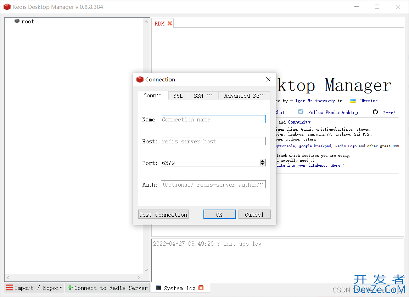Click the Test Connection button
The height and width of the screenshot is (297, 409).
point(163,215)
